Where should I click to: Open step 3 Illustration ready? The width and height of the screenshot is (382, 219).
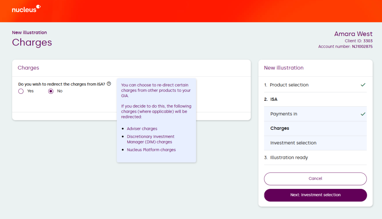(288, 157)
